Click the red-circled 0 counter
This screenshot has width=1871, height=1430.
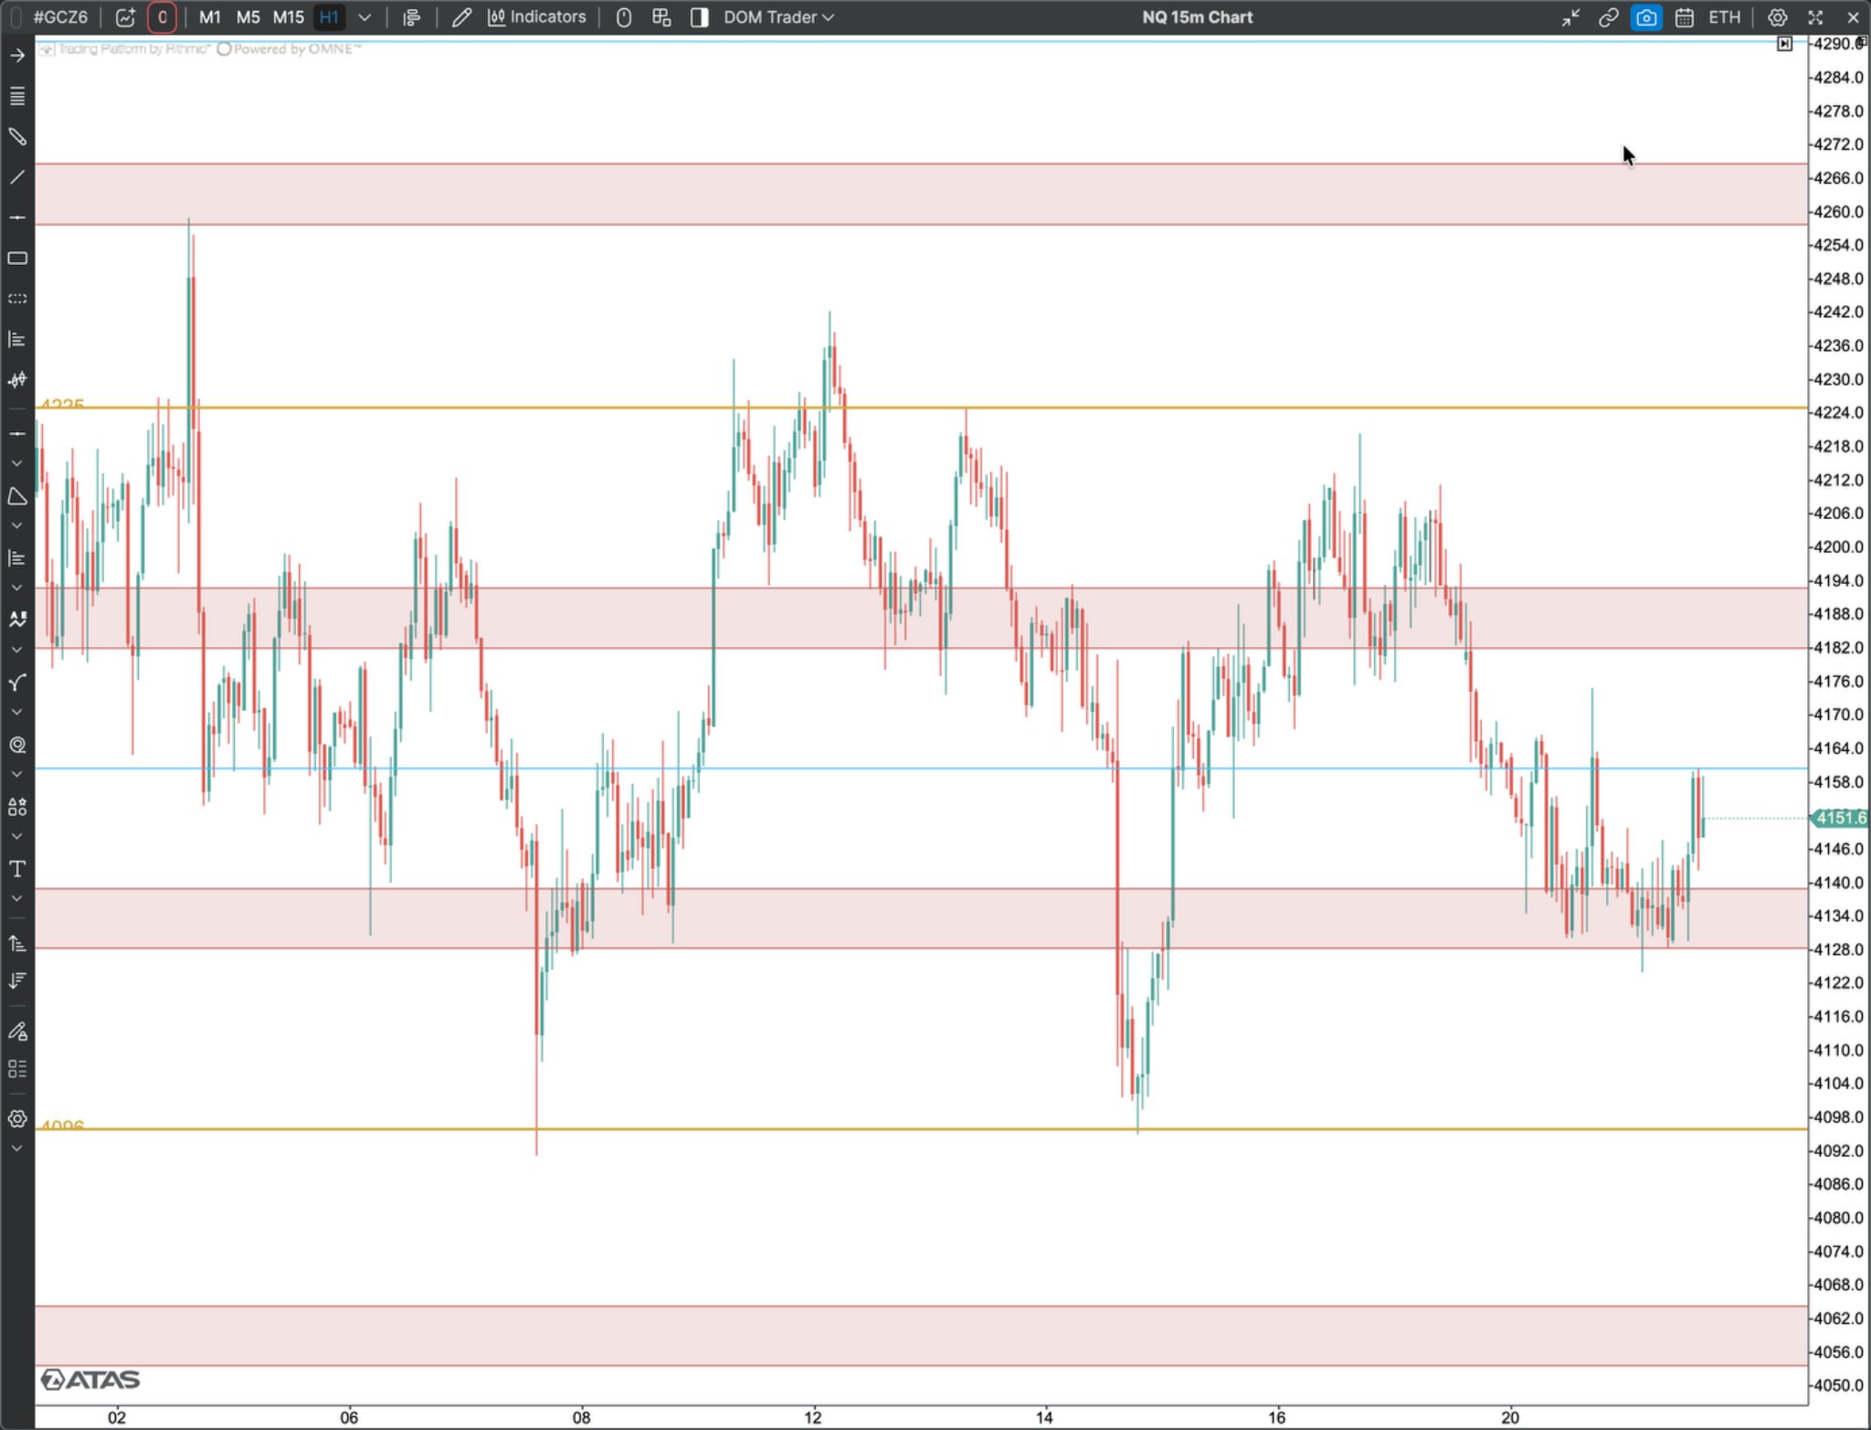point(162,17)
